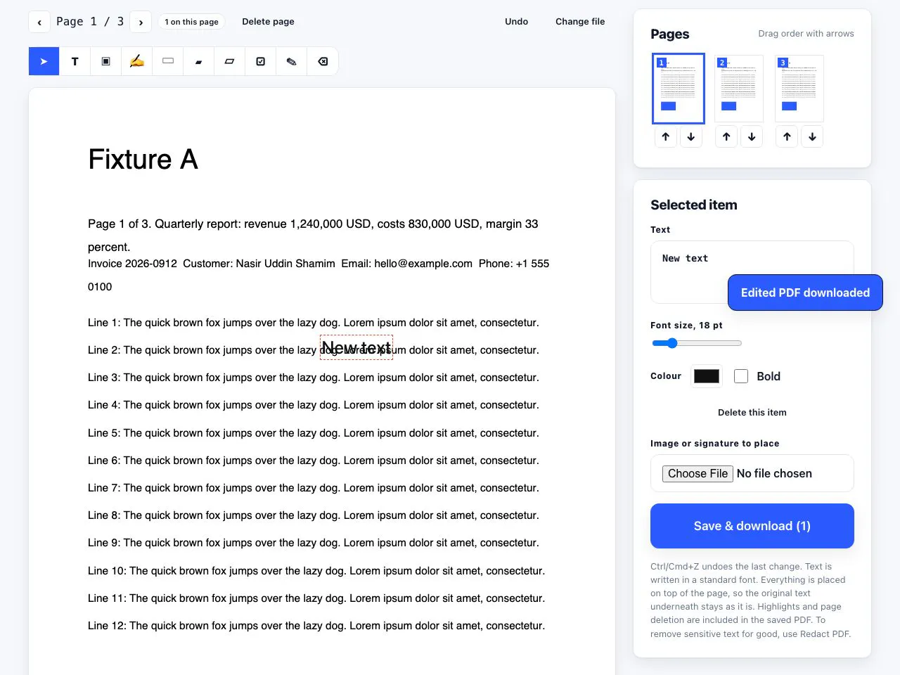This screenshot has height=675, width=900.
Task: Click Change file
Action: (580, 22)
